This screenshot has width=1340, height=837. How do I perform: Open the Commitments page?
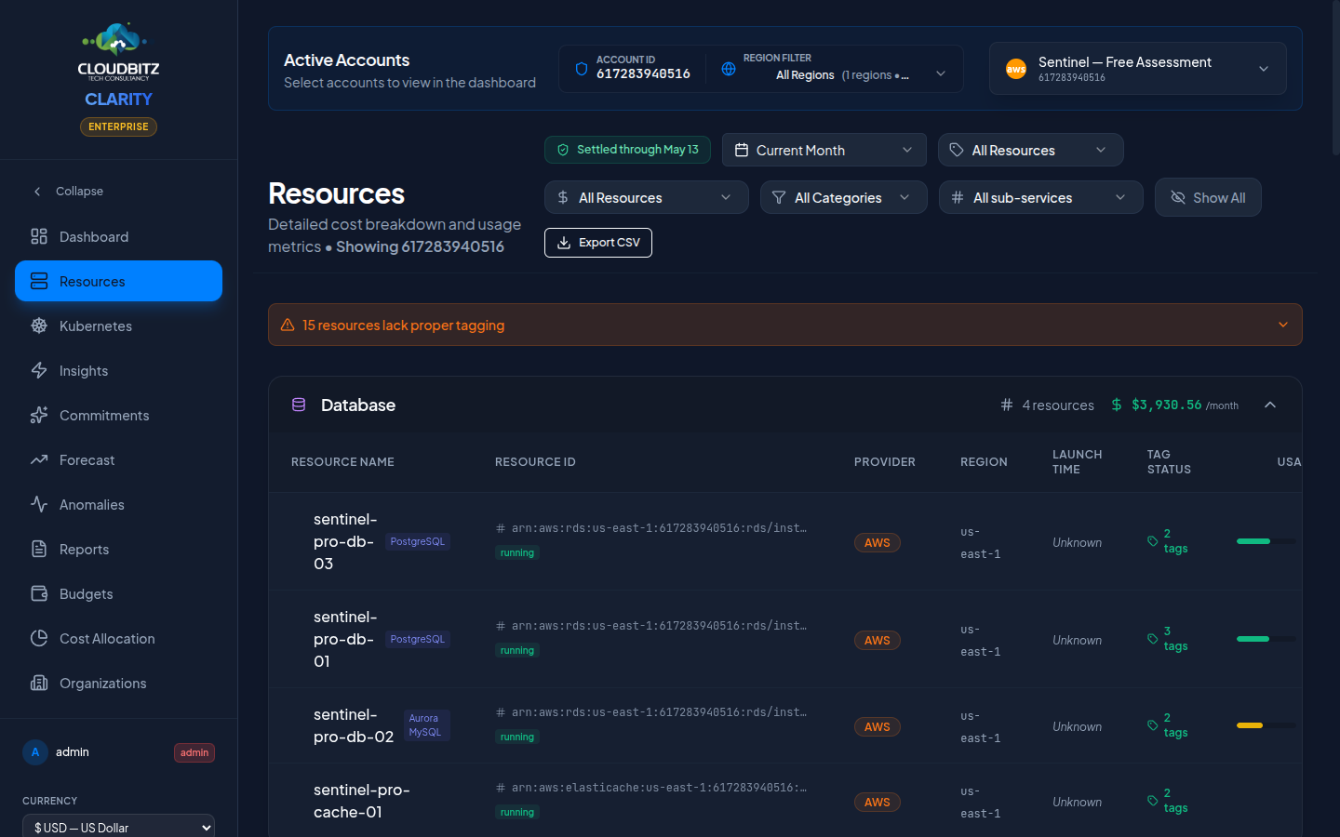pyautogui.click(x=118, y=415)
